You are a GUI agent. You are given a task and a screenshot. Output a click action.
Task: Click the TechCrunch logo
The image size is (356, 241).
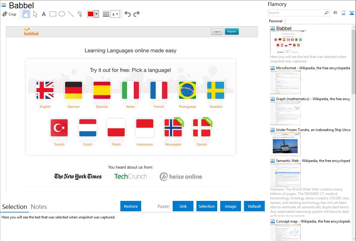[130, 177]
